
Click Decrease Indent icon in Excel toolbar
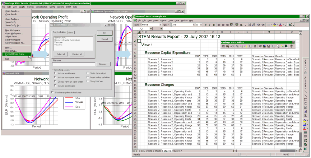(259, 25)
